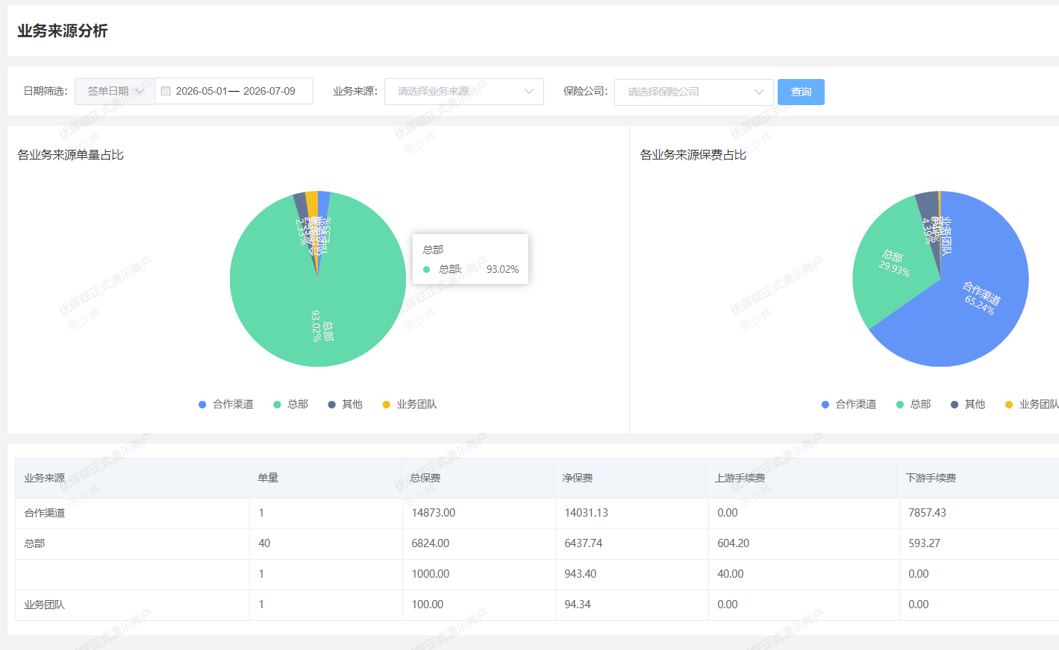Click the date range input 2026-05-01— 2026-07-09
Viewport: 1059px width, 650px height.
(x=234, y=91)
